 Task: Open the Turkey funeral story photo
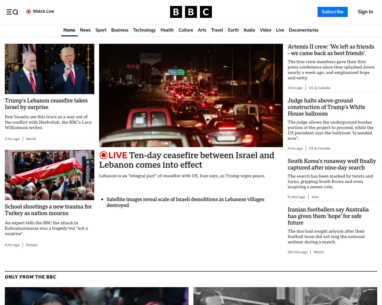tap(50, 175)
